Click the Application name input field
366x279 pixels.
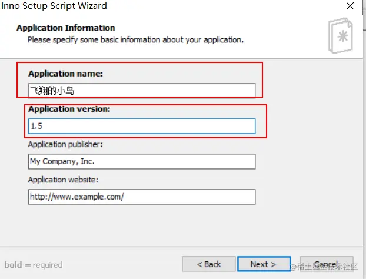[142, 90]
